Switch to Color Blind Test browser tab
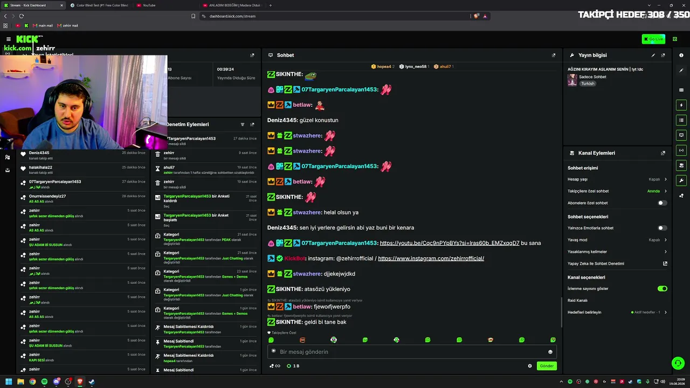Screen dimensions: 690x388 click(x=101, y=5)
